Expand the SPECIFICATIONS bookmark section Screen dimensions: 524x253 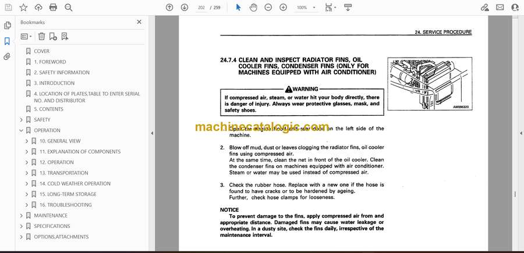[22, 226]
